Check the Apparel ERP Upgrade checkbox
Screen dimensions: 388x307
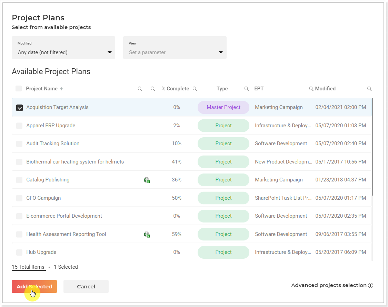point(19,126)
